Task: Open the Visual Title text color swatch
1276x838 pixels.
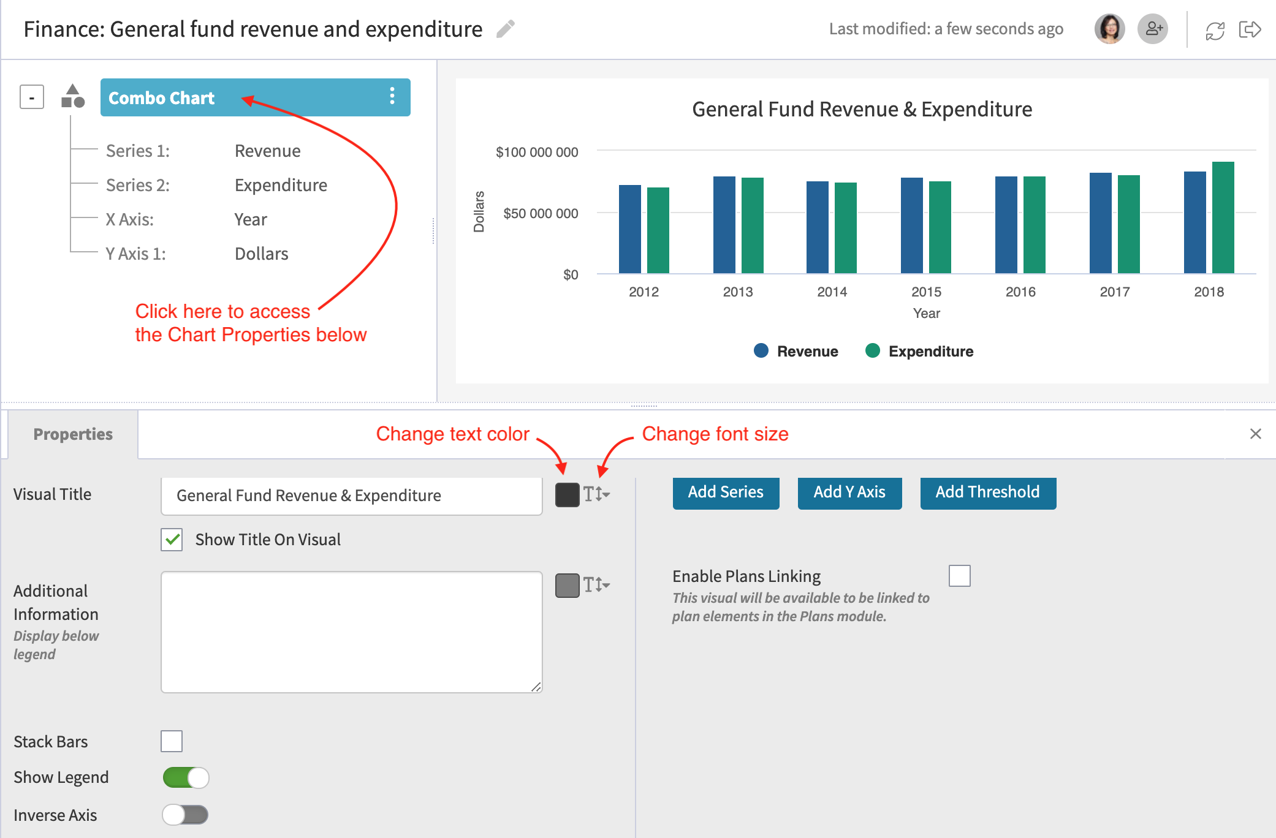Action: click(567, 495)
